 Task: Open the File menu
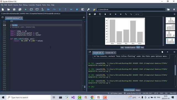[2, 5]
